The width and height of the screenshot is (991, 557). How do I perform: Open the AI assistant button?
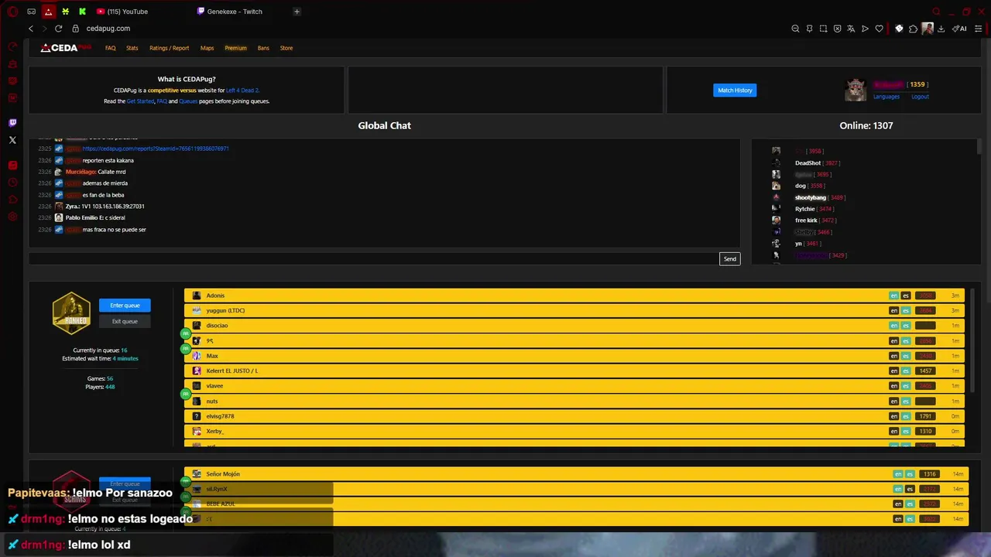tap(960, 29)
